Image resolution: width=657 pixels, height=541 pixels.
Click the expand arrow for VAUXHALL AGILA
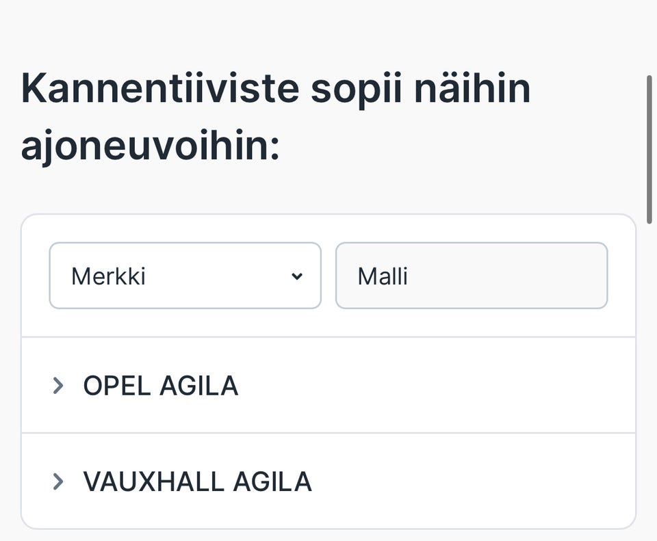[57, 481]
